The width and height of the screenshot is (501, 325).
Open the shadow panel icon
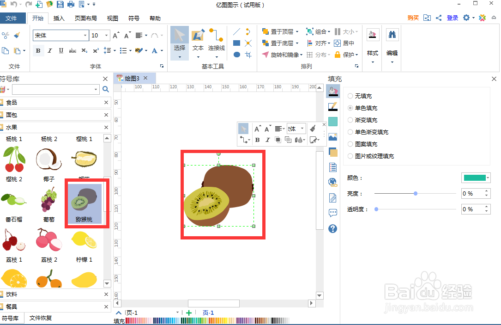[332, 122]
